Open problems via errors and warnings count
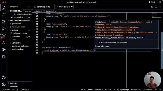Viewport: 163px width, 91px height. [25, 89]
